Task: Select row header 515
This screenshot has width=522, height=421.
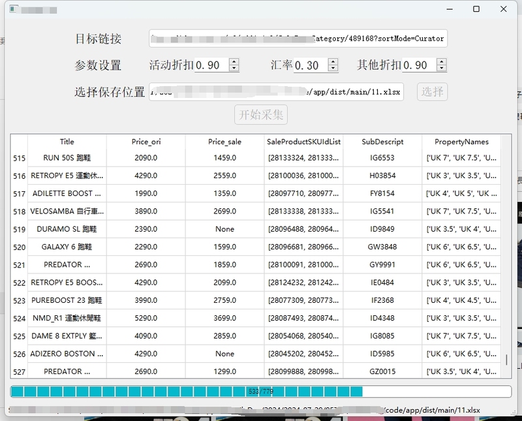Action: [x=19, y=158]
